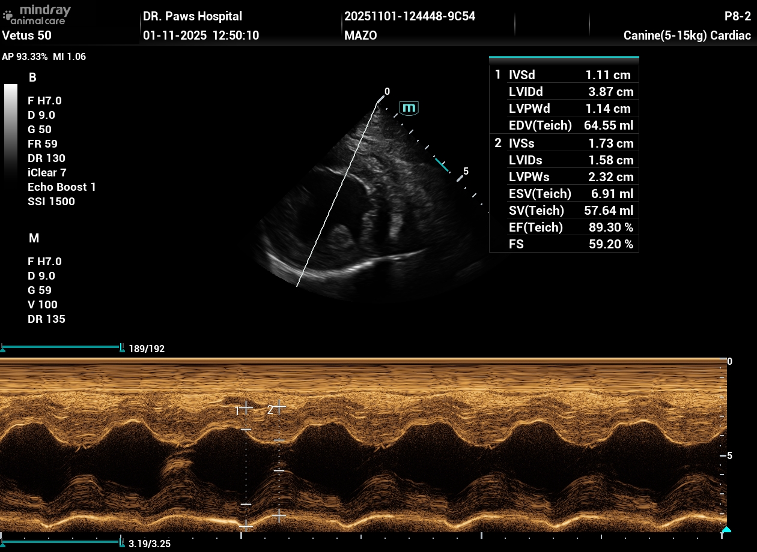
Task: Select the EF(Teich) result row
Action: 564,227
